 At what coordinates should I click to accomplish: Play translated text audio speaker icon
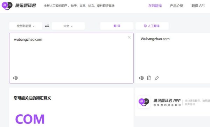141,78
